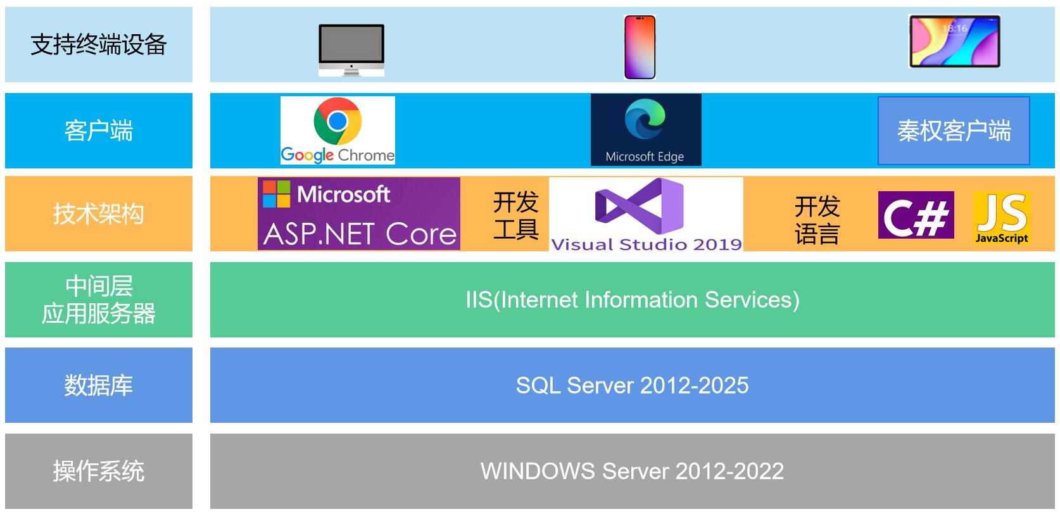Click the tablet device image
The image size is (1060, 514).
954,41
